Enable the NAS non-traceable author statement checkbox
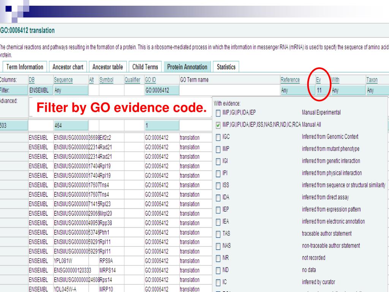This screenshot has width=389, height=292. pyautogui.click(x=218, y=246)
